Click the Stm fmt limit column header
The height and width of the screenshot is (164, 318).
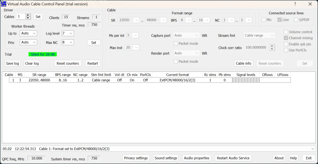tap(101, 75)
